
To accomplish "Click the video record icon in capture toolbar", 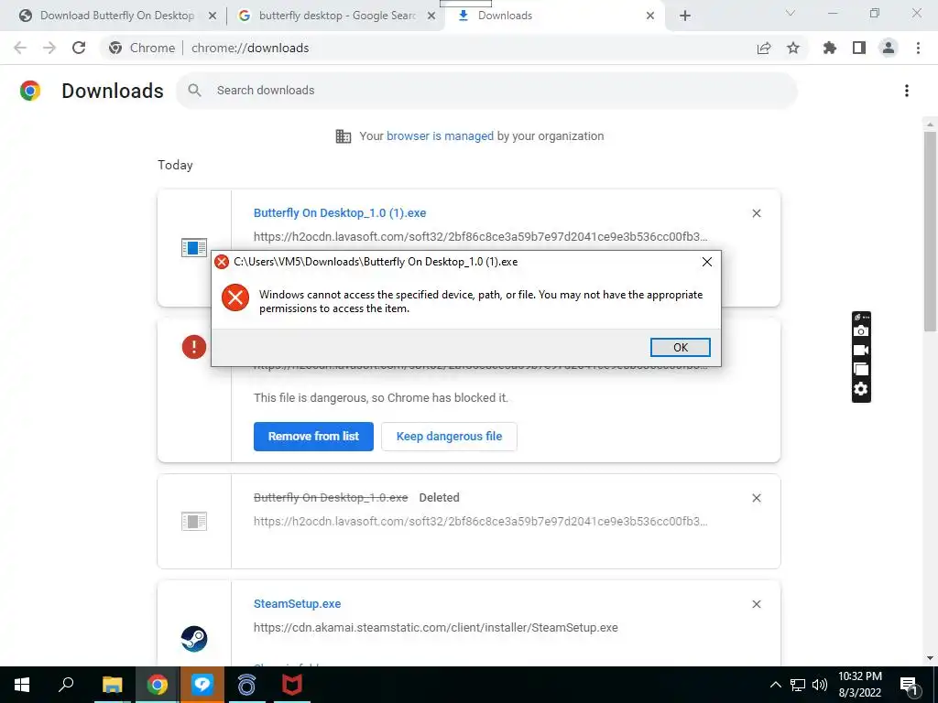I will click(x=861, y=351).
